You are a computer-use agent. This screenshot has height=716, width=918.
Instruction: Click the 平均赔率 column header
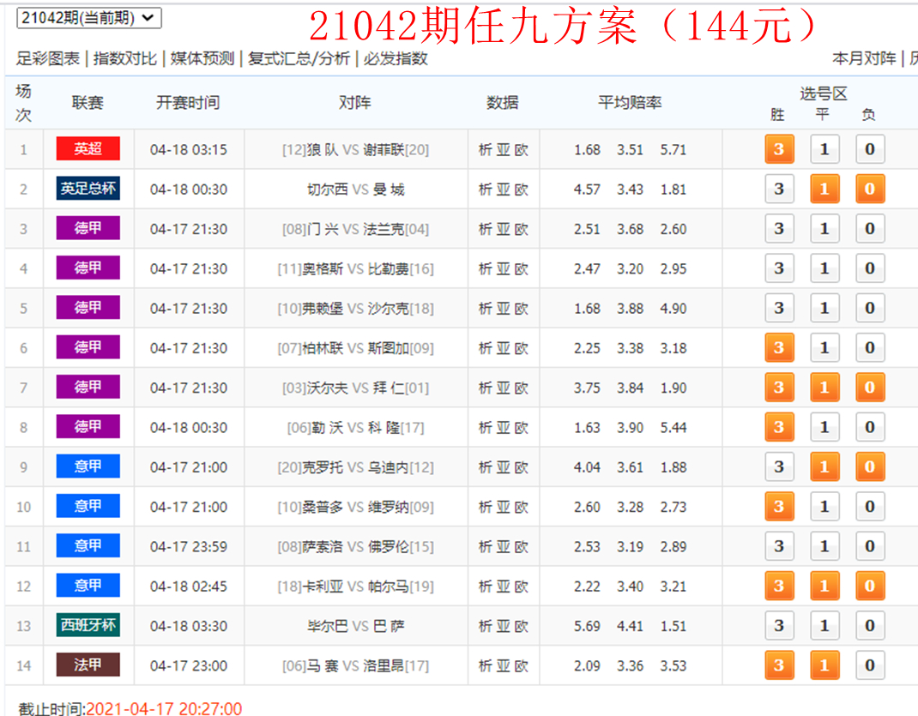coord(630,103)
